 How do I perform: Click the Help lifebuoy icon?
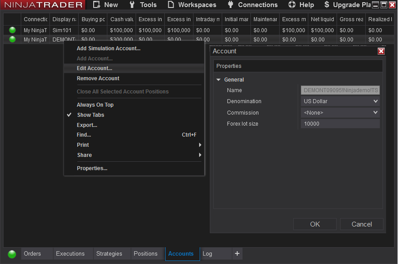tap(292, 5)
